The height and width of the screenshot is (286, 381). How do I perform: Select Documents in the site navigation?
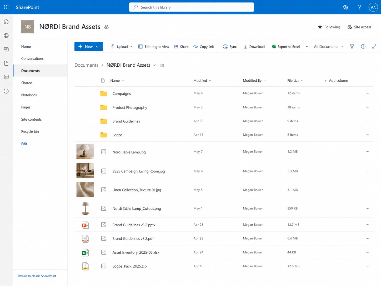(x=40, y=71)
